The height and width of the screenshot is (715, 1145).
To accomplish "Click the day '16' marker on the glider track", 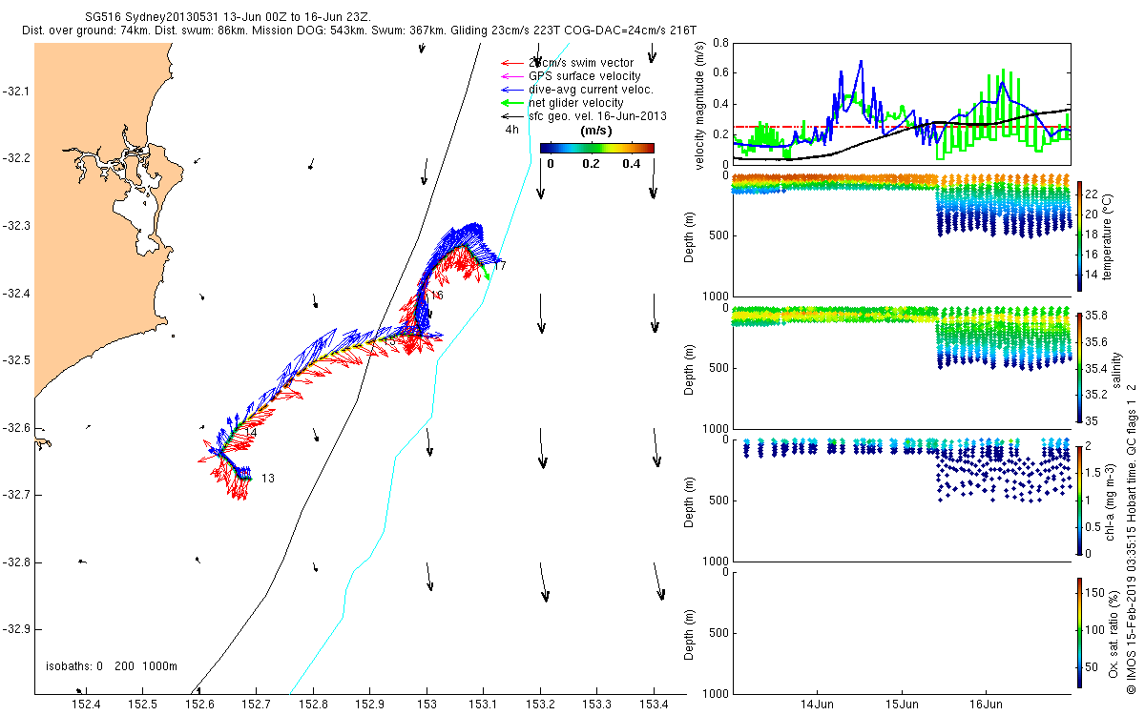I will point(437,296).
